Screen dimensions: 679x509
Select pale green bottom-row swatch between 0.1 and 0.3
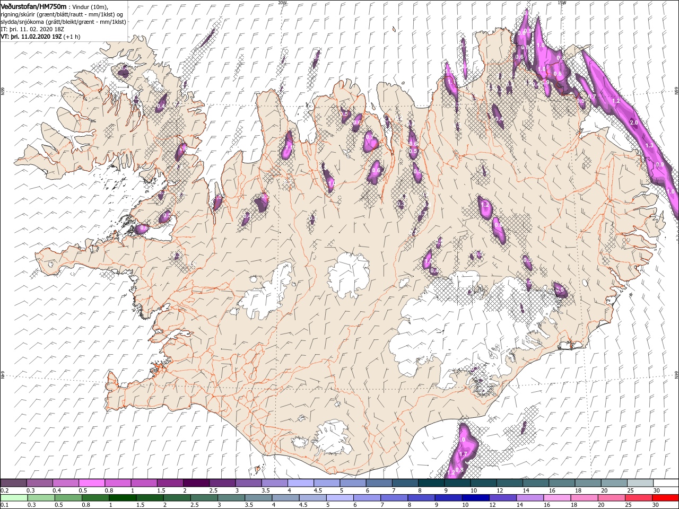point(14,497)
